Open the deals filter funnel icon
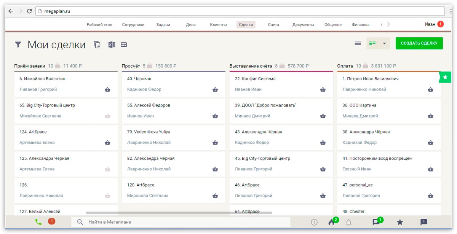The image size is (457, 234). (x=18, y=45)
